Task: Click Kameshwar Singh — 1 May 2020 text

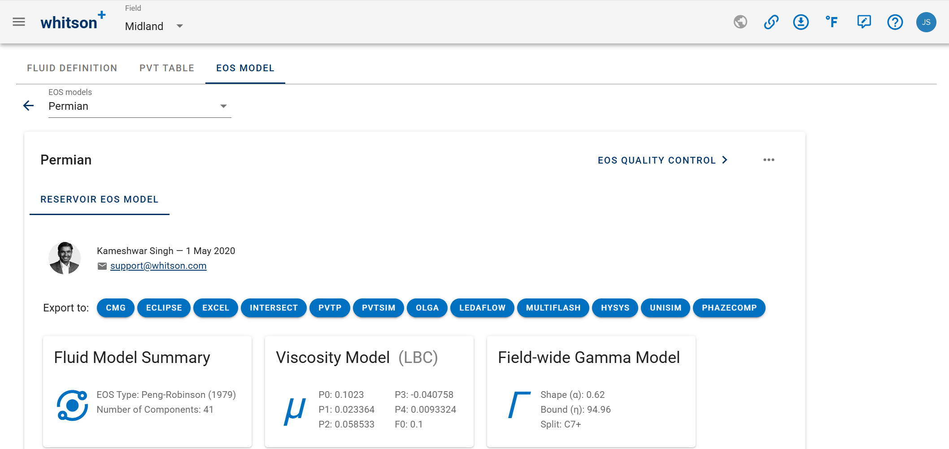Action: coord(166,251)
